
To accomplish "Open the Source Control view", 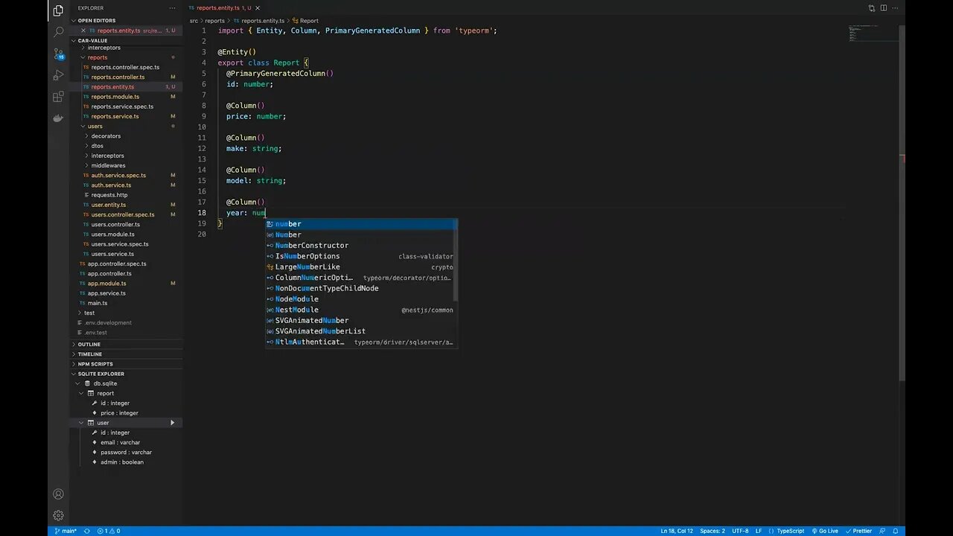I will 58,54.
